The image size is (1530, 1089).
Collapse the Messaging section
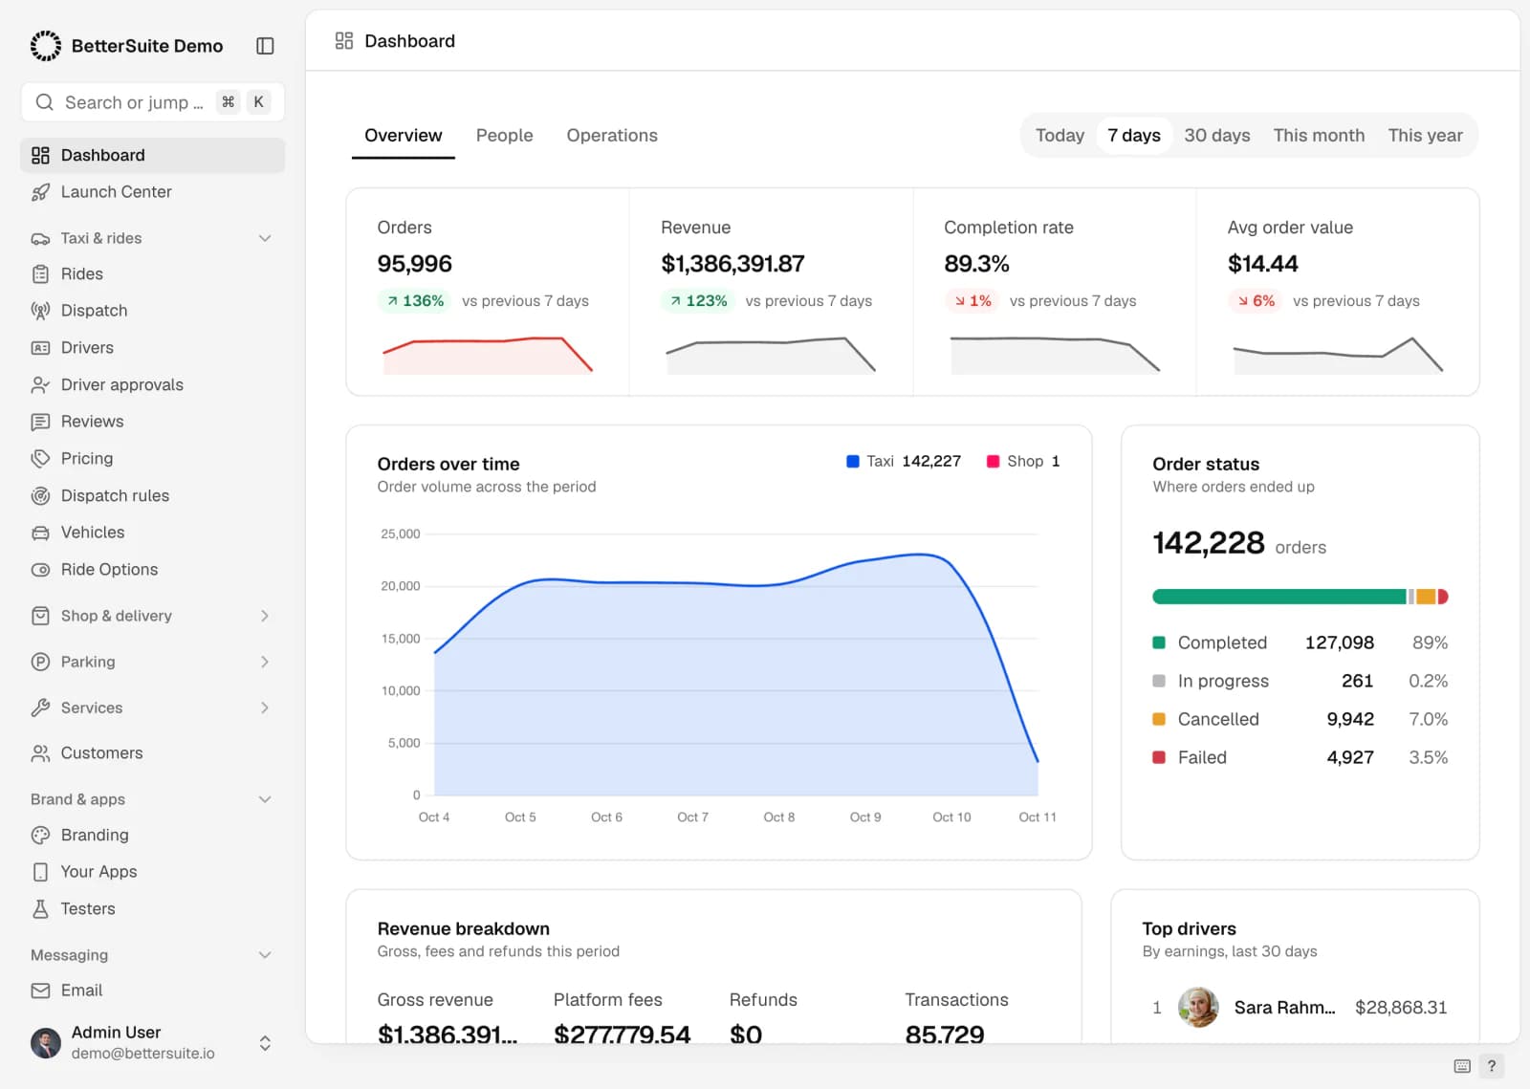[265, 955]
